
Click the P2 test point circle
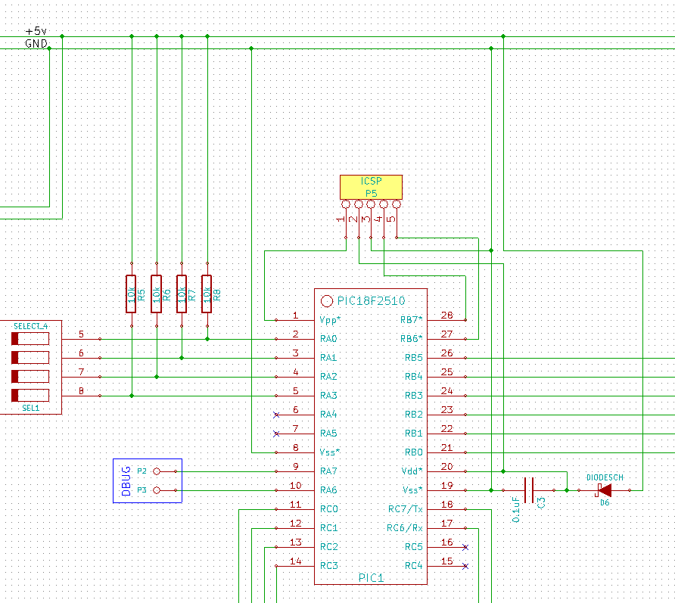157,471
